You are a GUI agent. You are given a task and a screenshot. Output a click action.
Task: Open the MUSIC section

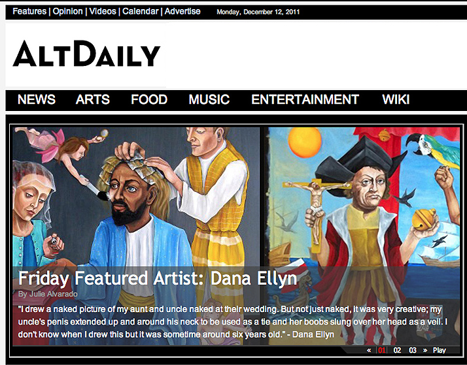209,99
